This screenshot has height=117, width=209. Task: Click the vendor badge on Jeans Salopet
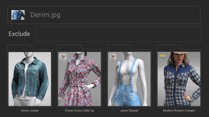113,56
